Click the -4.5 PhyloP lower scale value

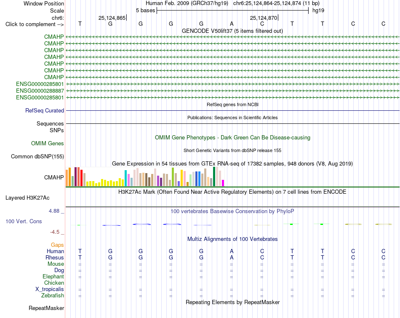click(x=55, y=232)
